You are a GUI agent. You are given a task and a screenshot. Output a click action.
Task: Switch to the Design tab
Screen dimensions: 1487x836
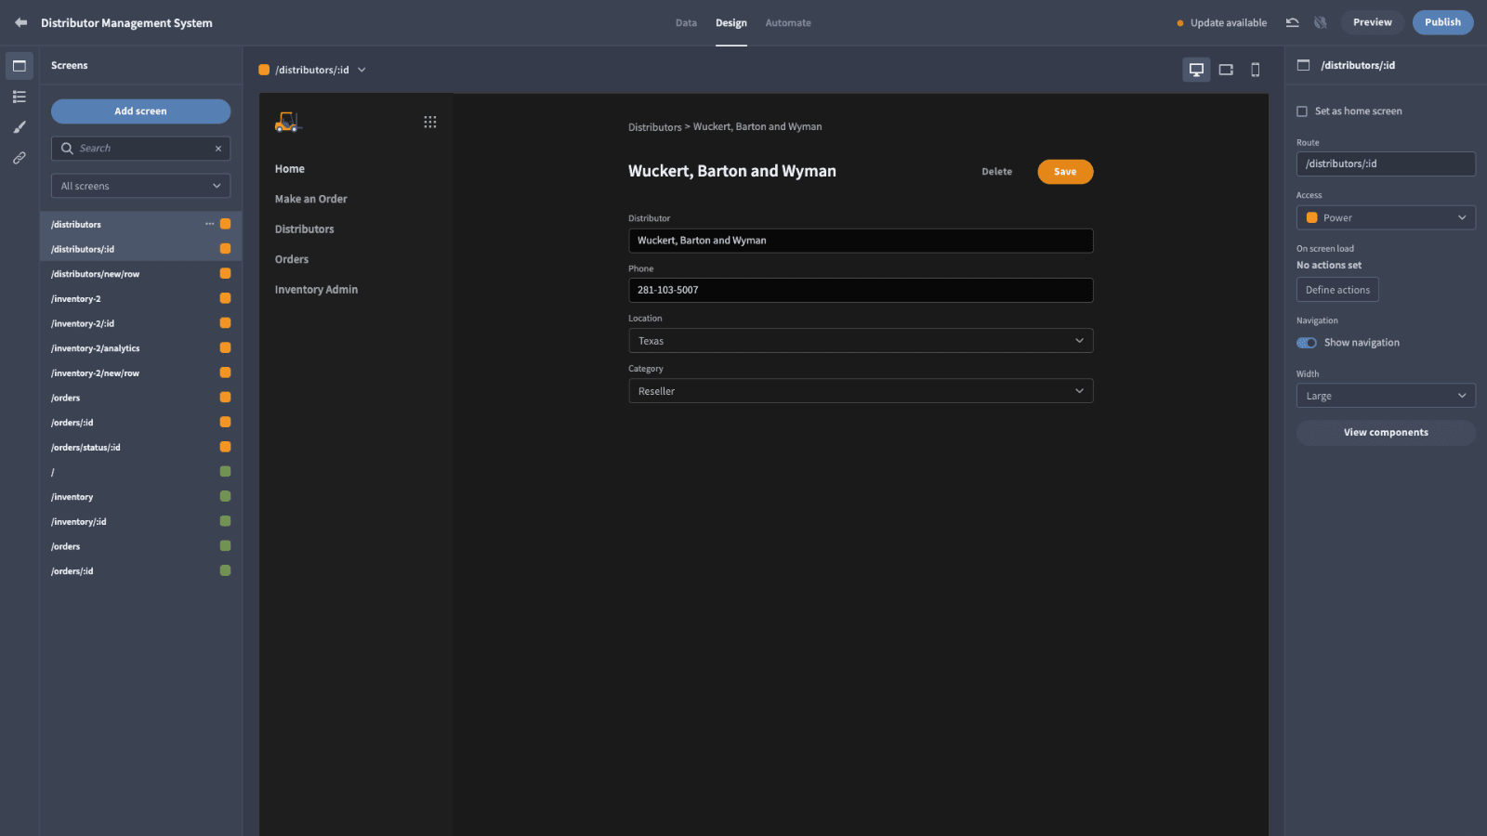(x=731, y=23)
